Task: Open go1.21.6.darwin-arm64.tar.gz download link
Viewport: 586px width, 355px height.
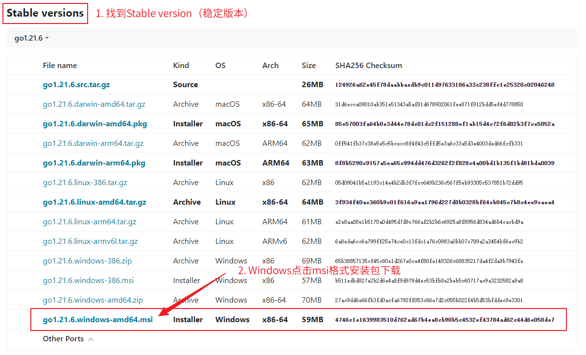Action: click(93, 143)
